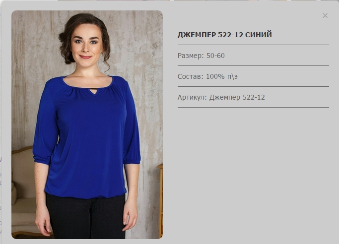Click the composition value 100% п\э
339x244 pixels.
(x=222, y=76)
